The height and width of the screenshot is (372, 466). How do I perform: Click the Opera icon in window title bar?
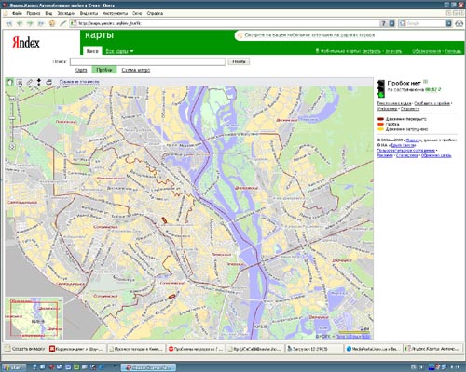[x=5, y=5]
